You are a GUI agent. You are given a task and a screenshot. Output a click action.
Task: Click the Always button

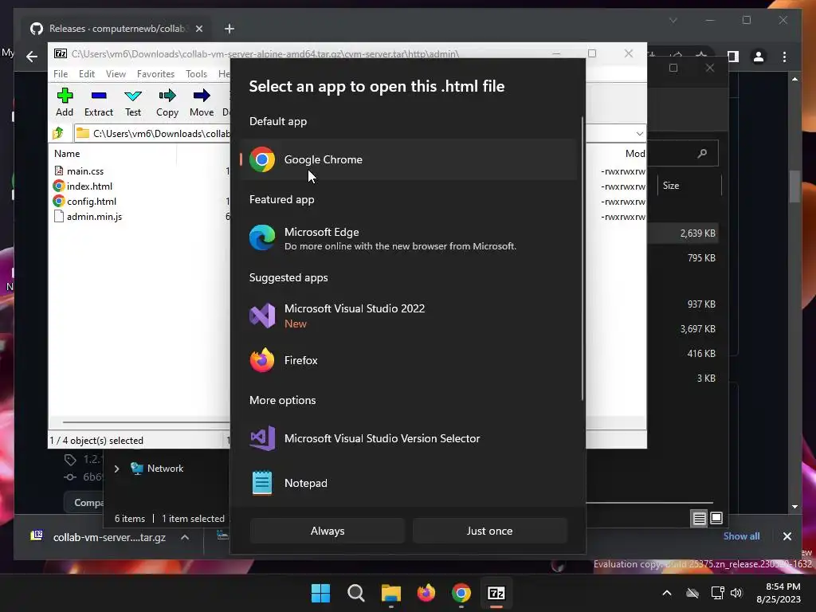[328, 531]
